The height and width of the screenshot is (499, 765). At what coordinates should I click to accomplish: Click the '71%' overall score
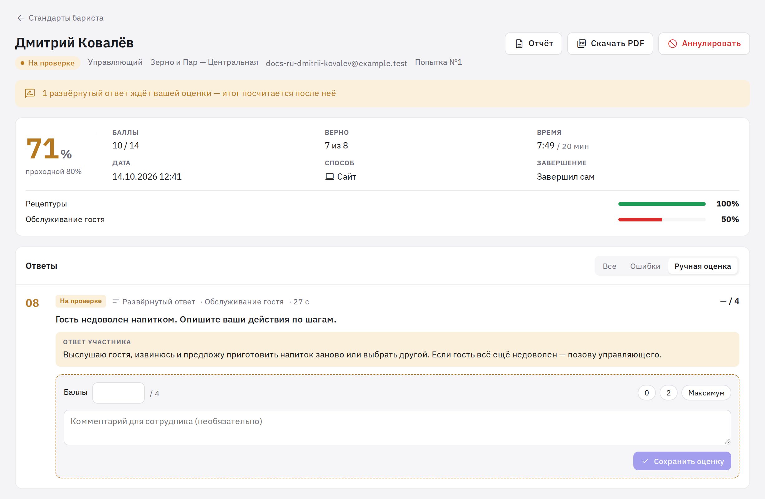tap(49, 148)
